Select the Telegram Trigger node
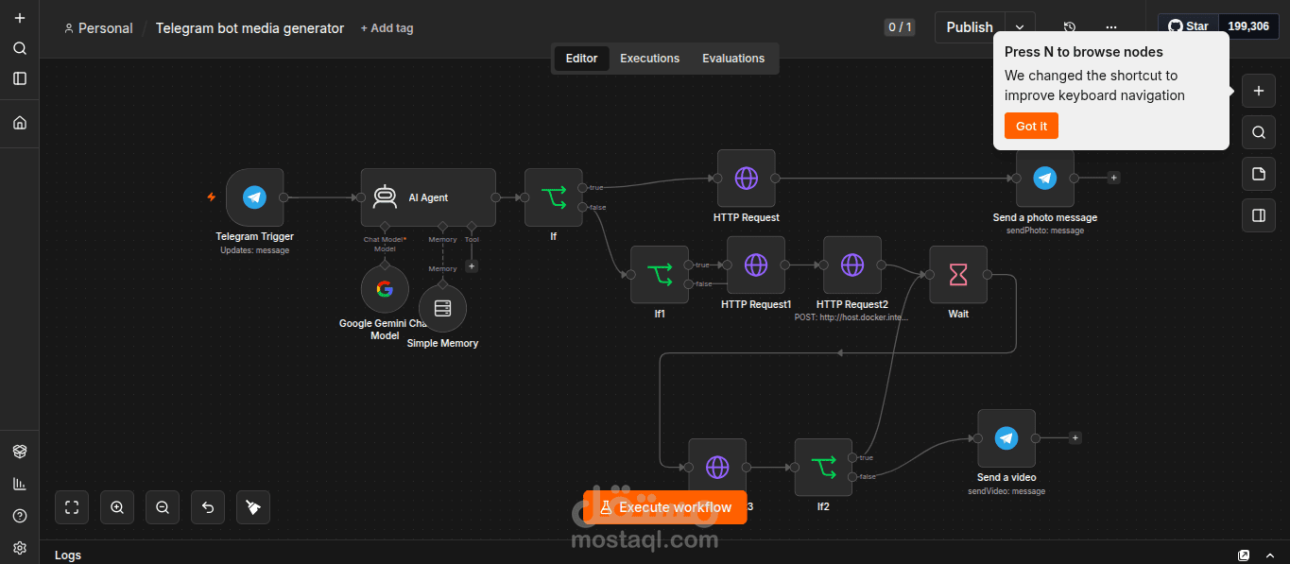 (255, 197)
